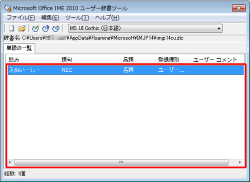The image size is (250, 182).
Task: Click the 辞書名 dictionary path text
Action: [x=93, y=38]
